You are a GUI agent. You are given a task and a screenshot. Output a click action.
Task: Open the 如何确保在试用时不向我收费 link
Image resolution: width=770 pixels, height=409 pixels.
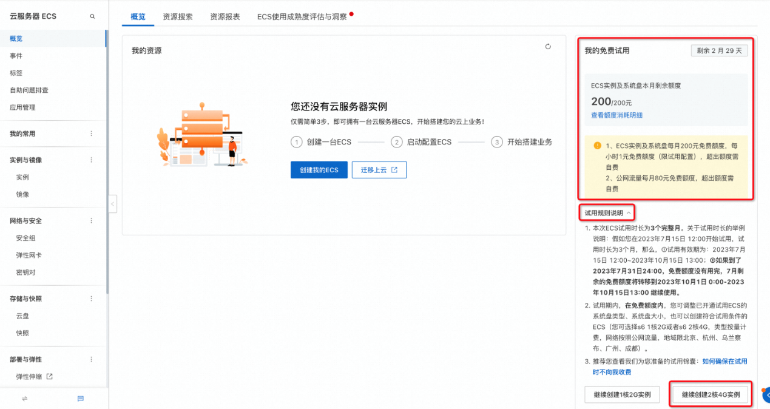tap(670, 367)
